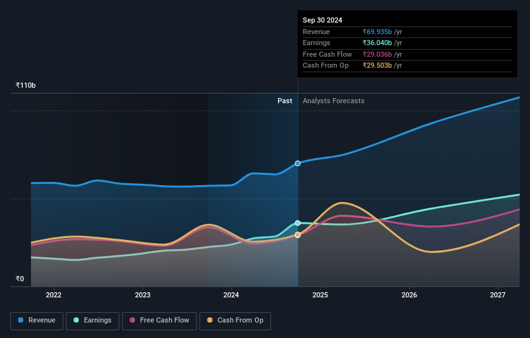Click the Past section label
Viewport: 530px width, 338px height.
click(285, 101)
